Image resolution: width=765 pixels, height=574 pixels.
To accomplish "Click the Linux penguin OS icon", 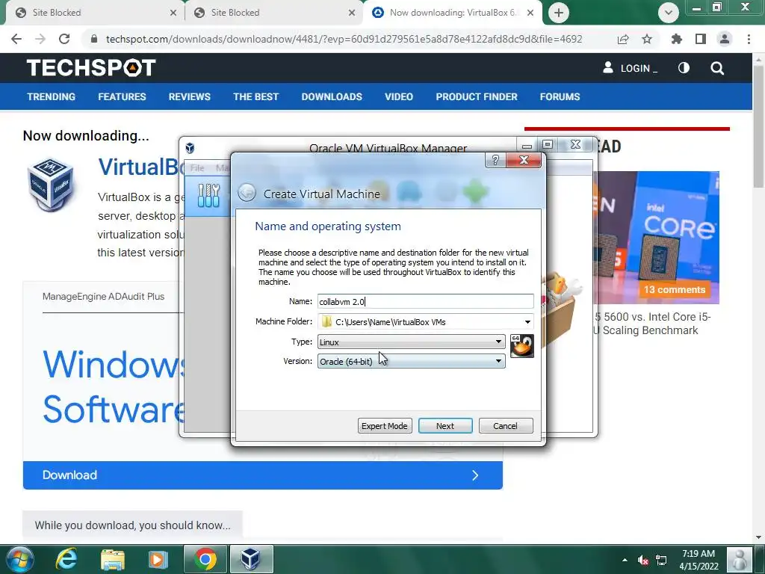I will pos(522,346).
